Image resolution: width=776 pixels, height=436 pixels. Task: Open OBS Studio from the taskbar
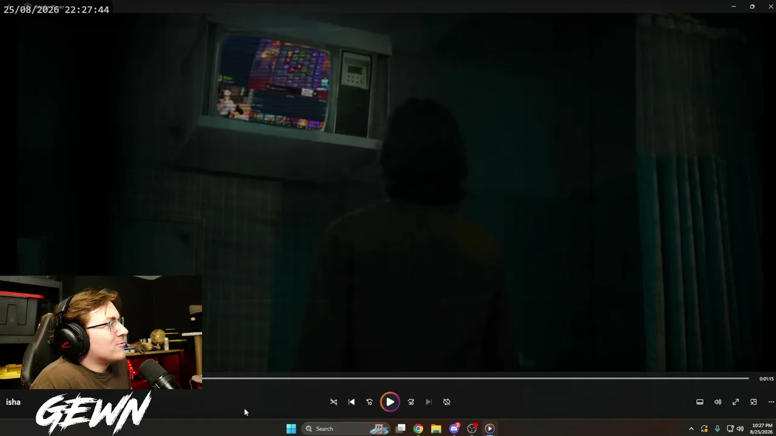pyautogui.click(x=472, y=429)
